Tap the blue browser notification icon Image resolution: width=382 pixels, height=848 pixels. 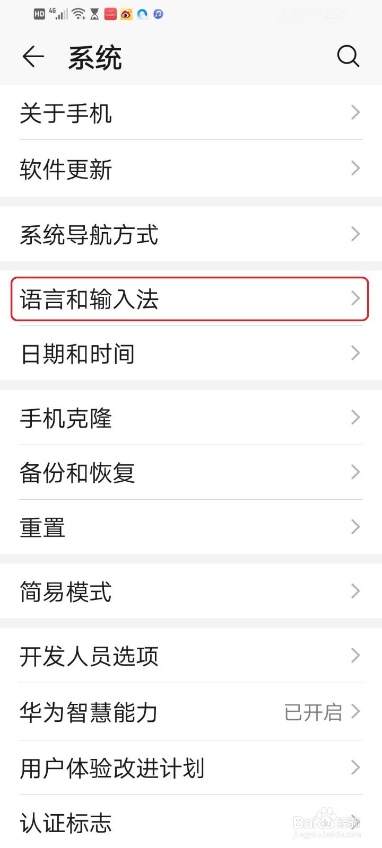(142, 14)
